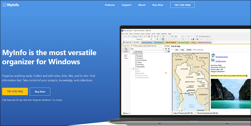The image size is (251, 126).
Task: Open the filter section notes dropdown arrow
Action: tap(161, 46)
